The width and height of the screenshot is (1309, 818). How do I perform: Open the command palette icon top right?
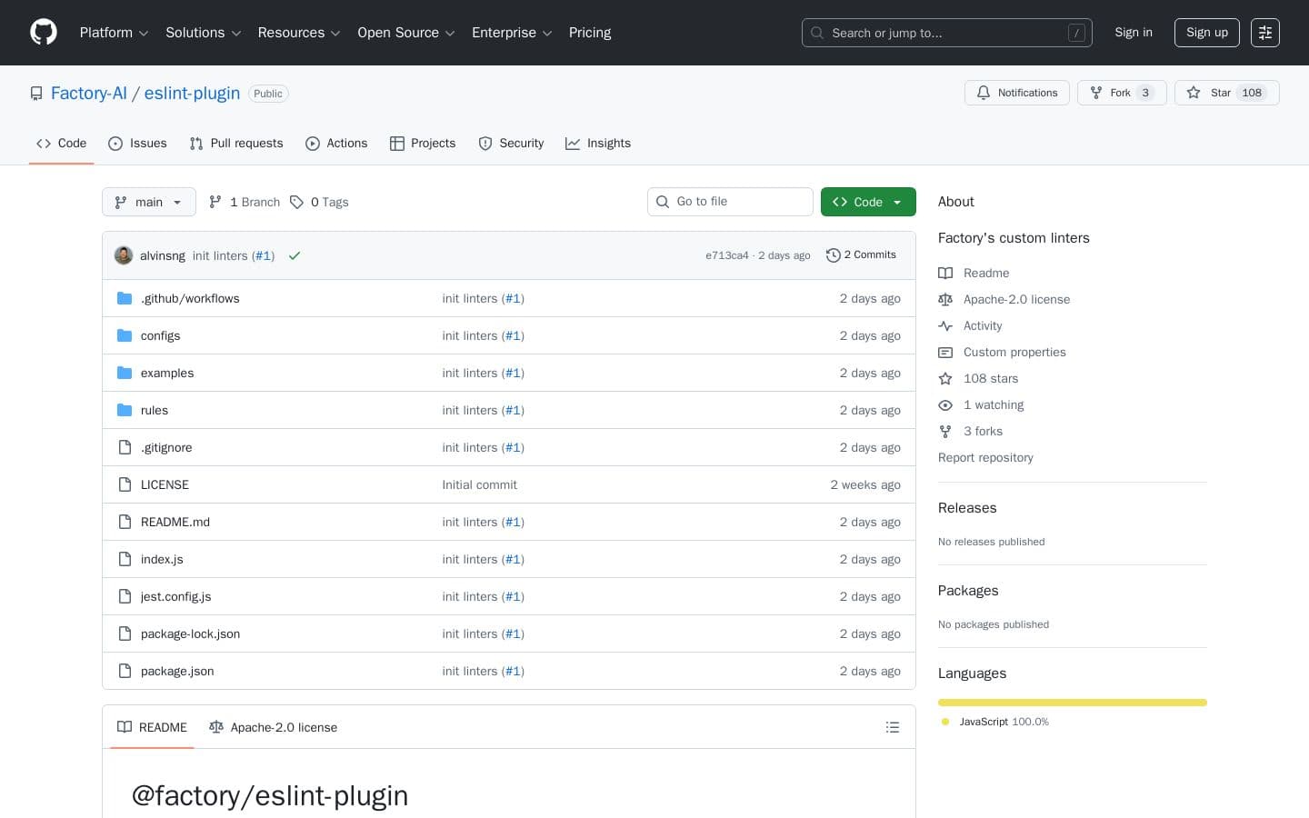tap(1265, 33)
